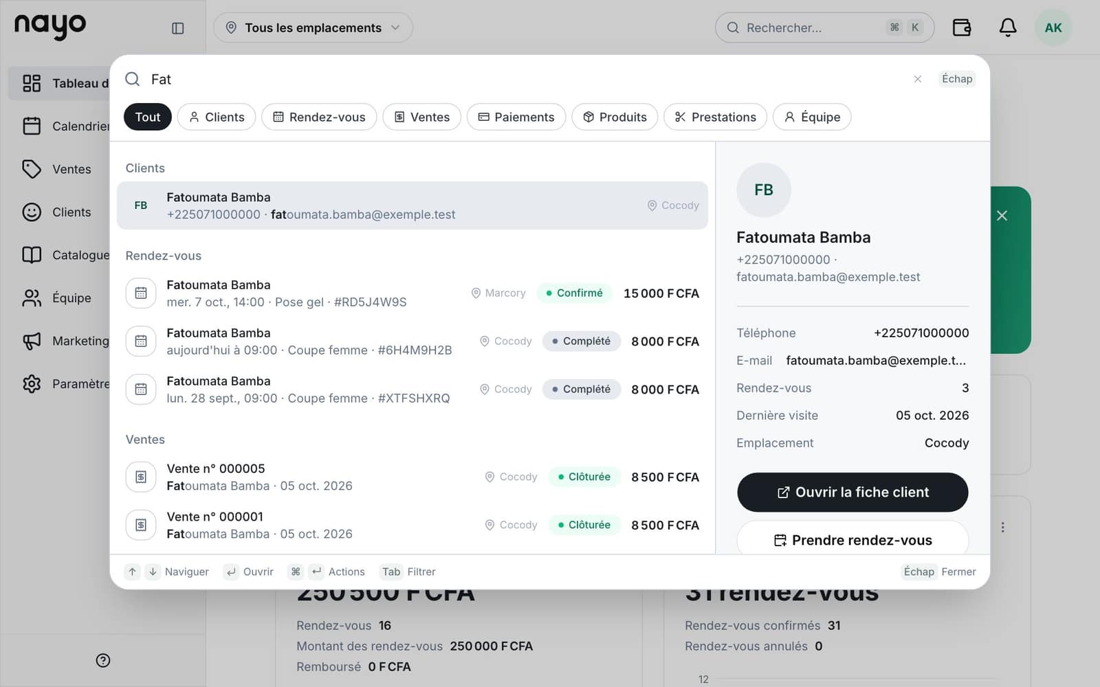The image size is (1100, 687).
Task: Click Clients smiley icon in sidebar
Action: point(32,212)
